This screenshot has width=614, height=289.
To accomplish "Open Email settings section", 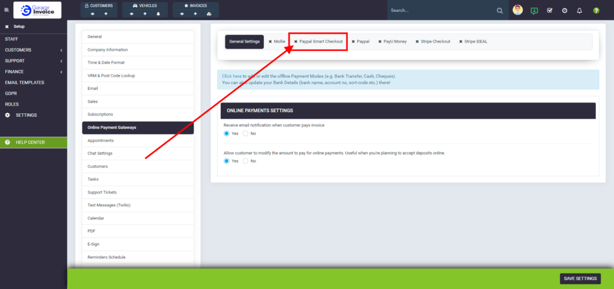I will [138, 89].
